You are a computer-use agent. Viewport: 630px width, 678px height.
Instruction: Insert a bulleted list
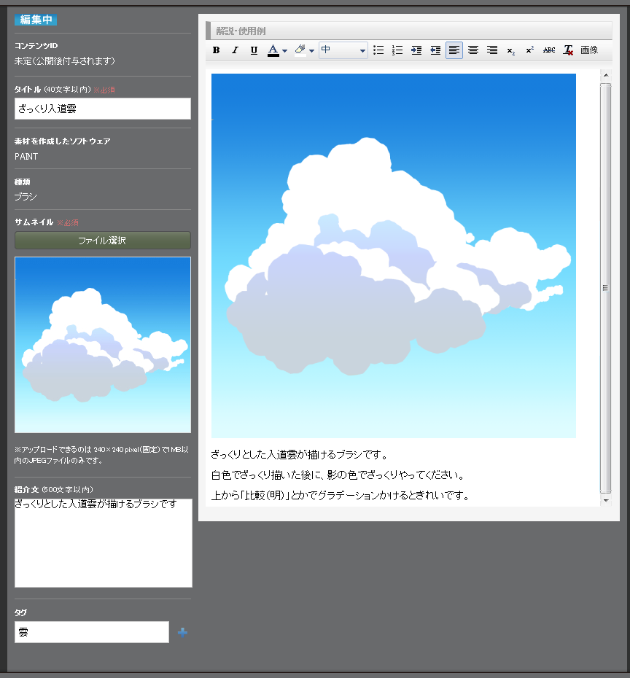[x=378, y=50]
